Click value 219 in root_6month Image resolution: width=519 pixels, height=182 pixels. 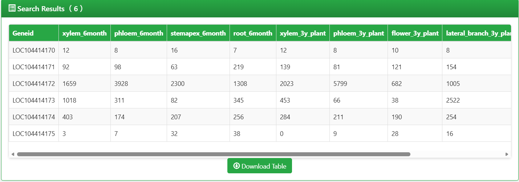coord(239,67)
